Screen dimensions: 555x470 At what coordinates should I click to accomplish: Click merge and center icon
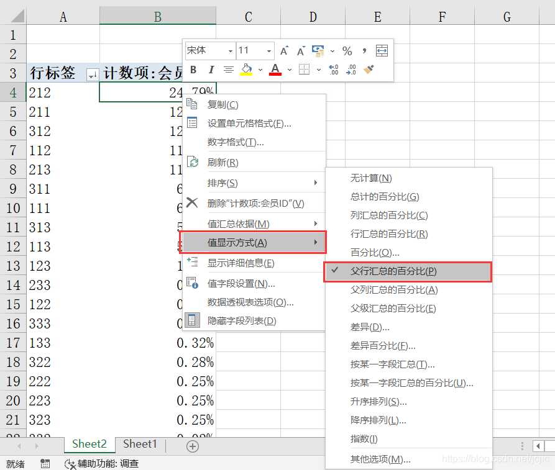click(382, 51)
